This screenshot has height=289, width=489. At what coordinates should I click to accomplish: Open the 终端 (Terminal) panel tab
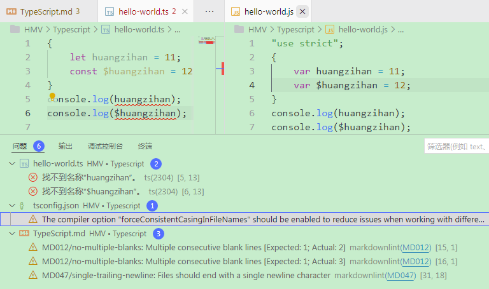(x=145, y=146)
